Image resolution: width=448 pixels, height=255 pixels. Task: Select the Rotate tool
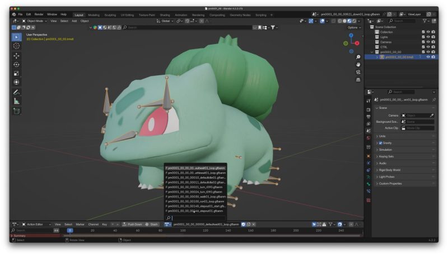(16, 64)
